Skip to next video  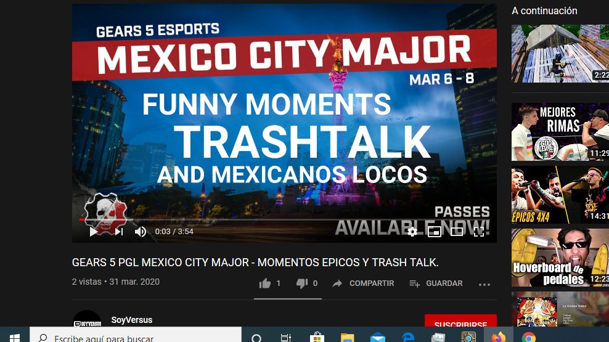pos(119,232)
